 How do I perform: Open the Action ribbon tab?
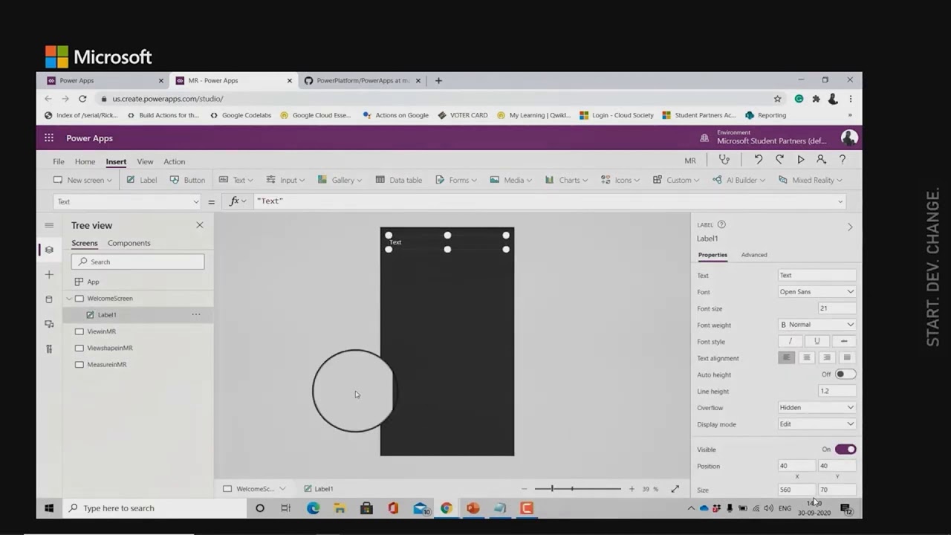tap(174, 161)
